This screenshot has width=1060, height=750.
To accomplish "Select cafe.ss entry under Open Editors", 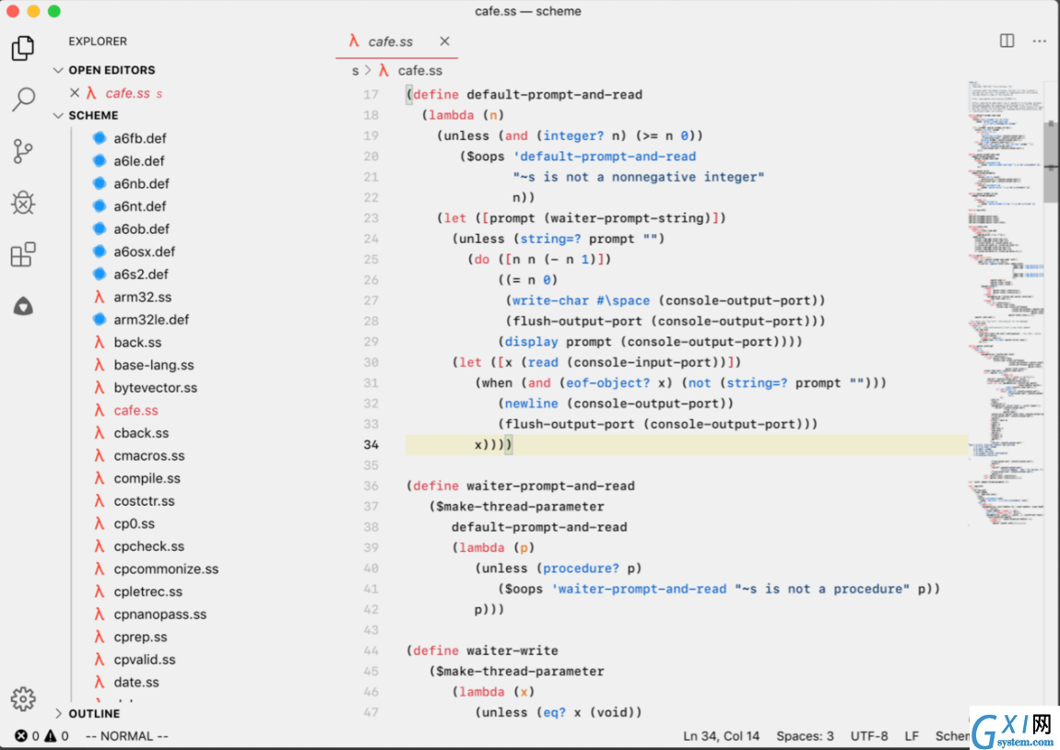I will pyautogui.click(x=134, y=93).
